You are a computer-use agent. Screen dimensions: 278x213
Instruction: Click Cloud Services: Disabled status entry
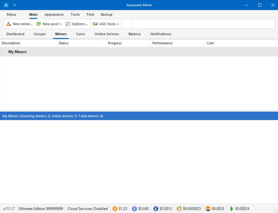pyautogui.click(x=88, y=209)
